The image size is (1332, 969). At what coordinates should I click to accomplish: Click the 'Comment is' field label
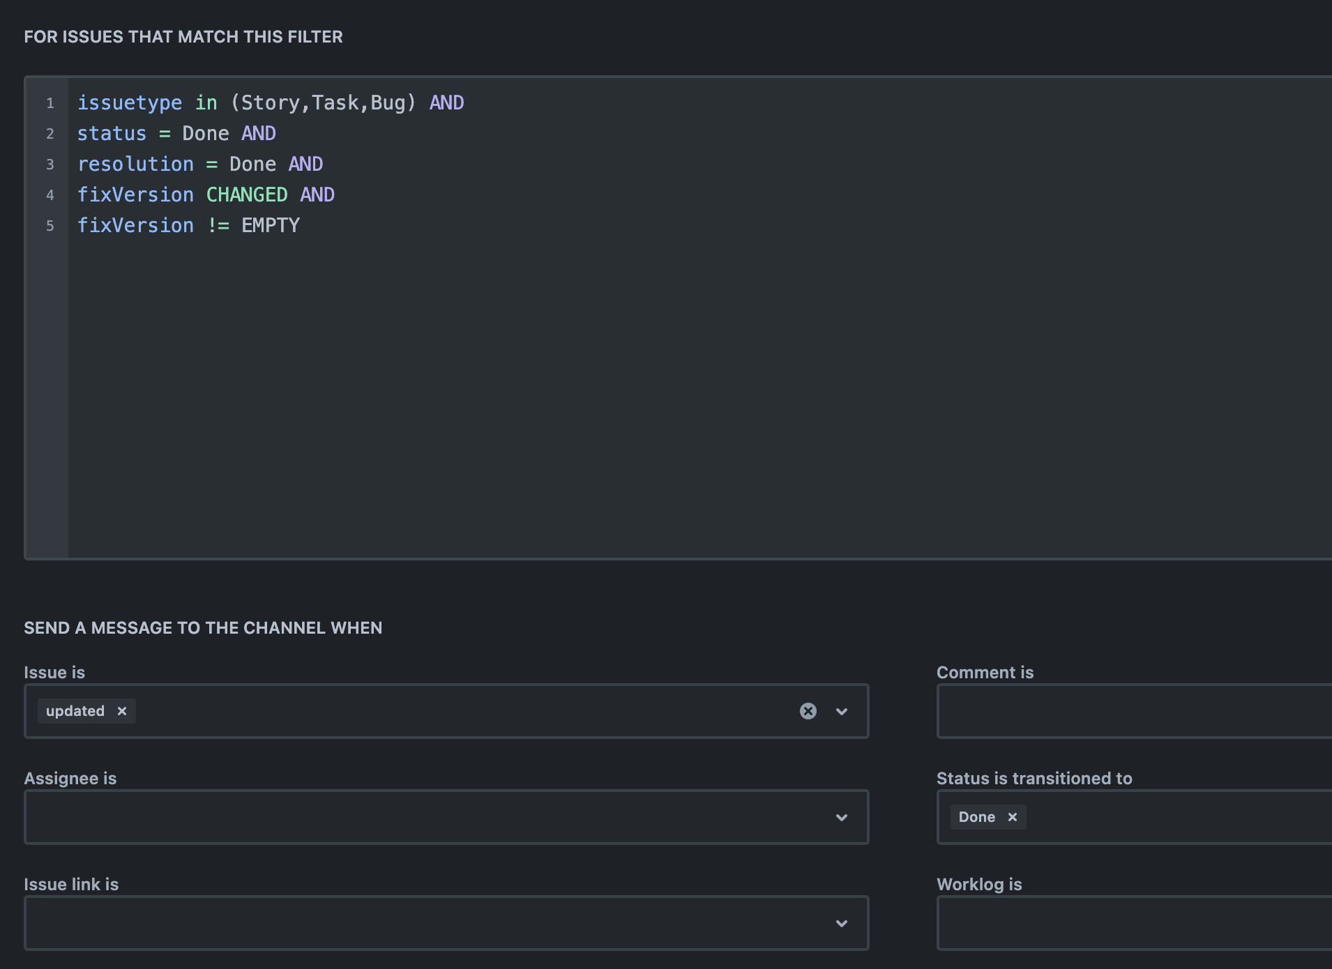click(985, 673)
